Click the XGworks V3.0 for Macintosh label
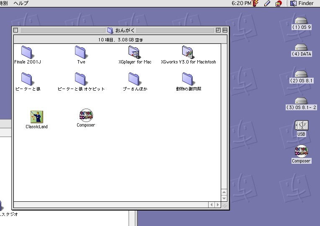The height and width of the screenshot is (226, 320). point(188,62)
